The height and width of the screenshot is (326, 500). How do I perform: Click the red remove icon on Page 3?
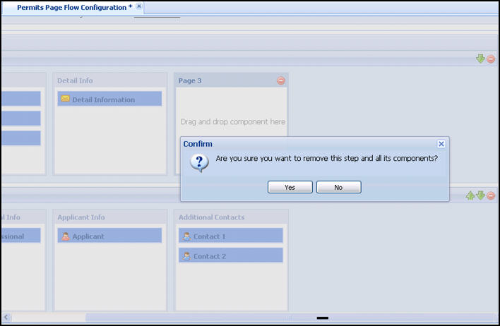coord(281,81)
